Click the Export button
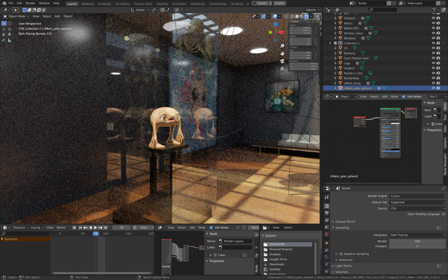This screenshot has height=280, width=448. tap(262, 3)
